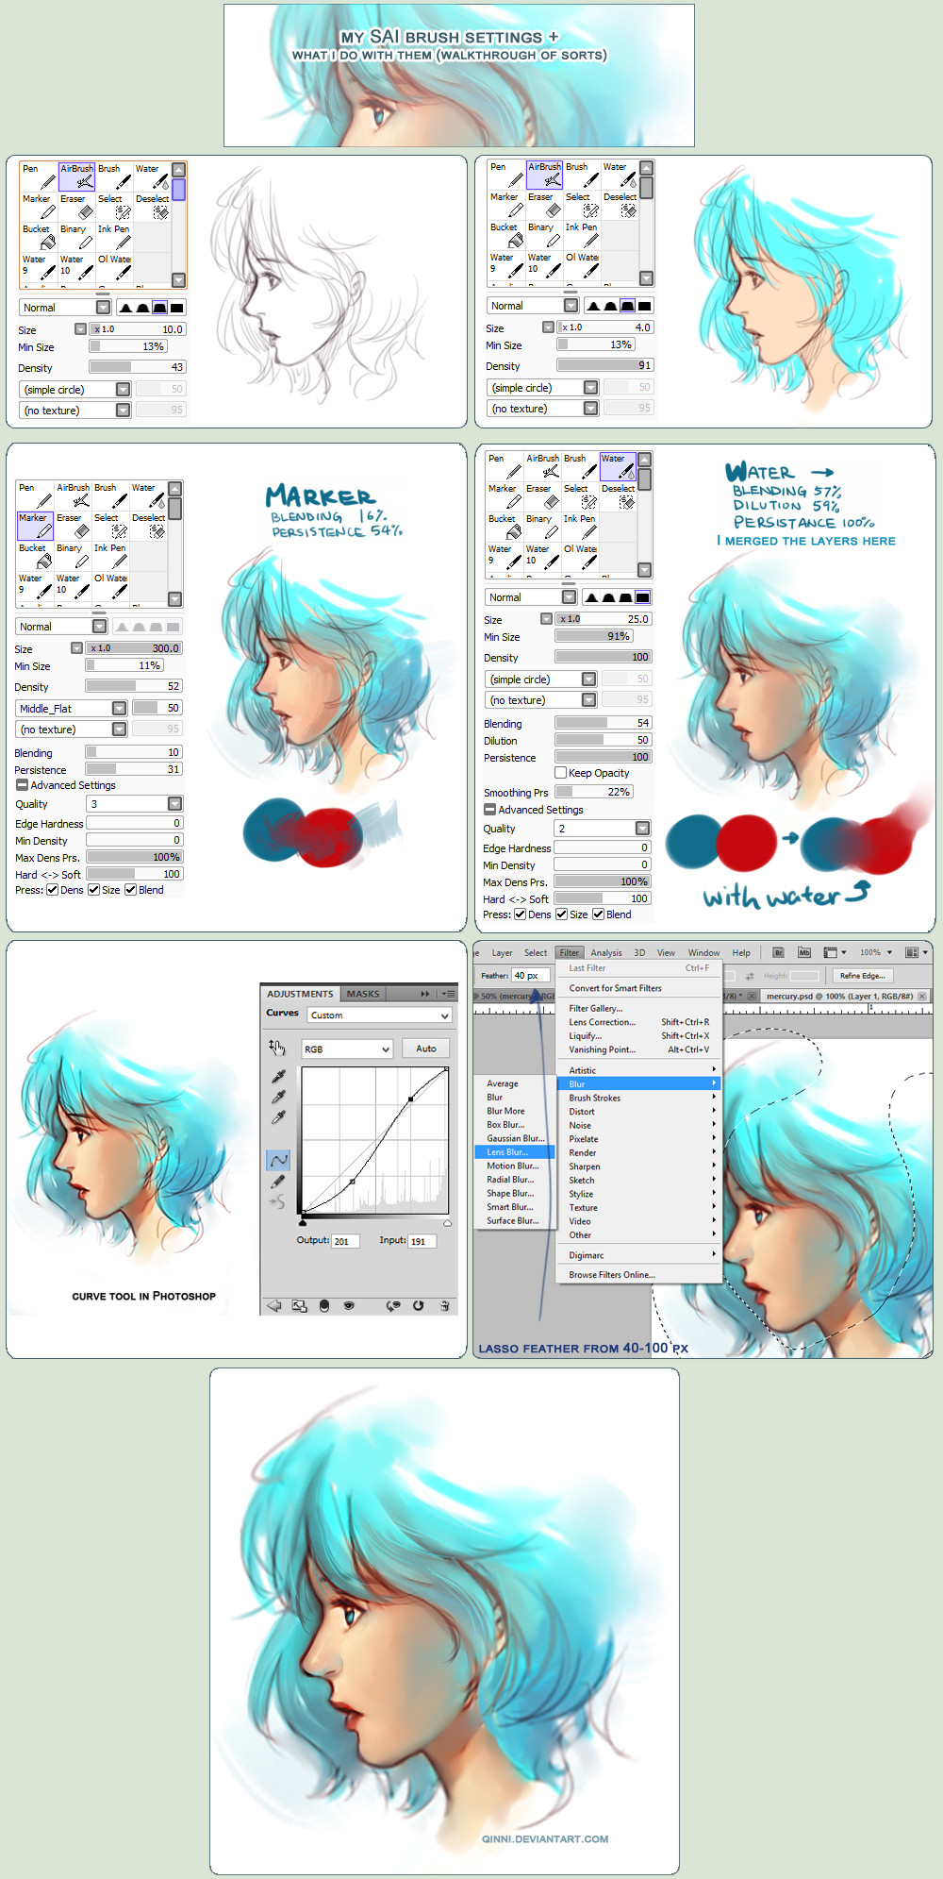Click the Deselect tool in the Density 43 panel
The height and width of the screenshot is (1879, 943).
coord(152,207)
